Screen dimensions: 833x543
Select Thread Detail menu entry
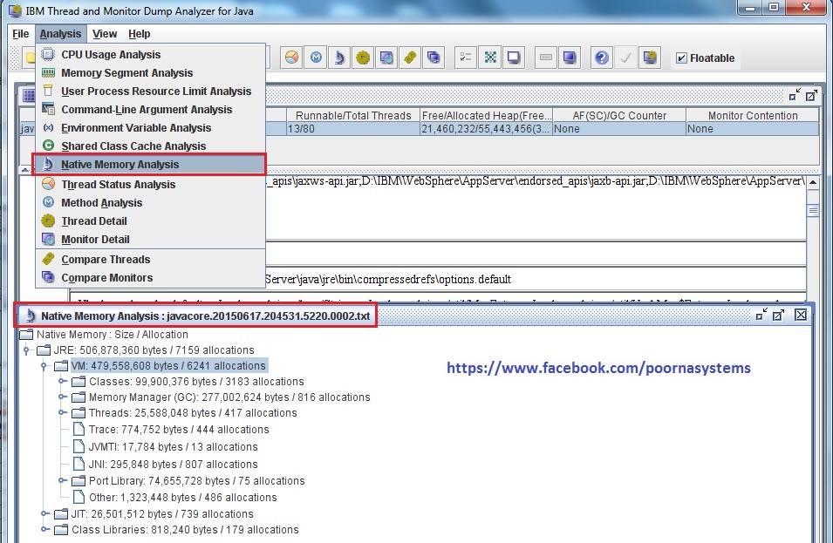tap(150, 221)
